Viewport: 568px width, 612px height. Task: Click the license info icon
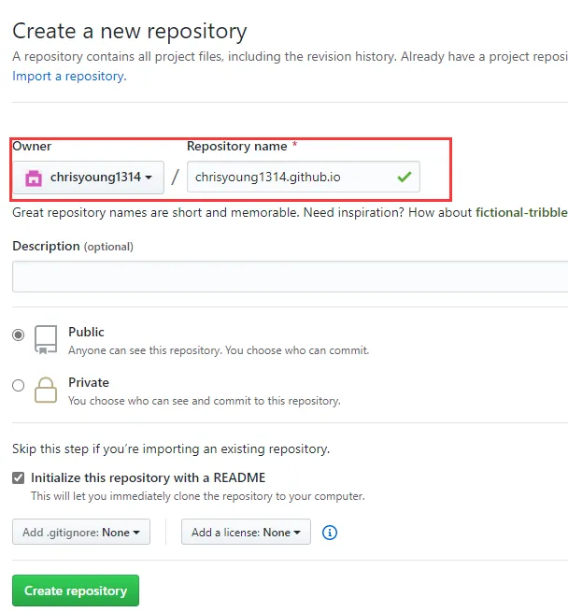[329, 533]
